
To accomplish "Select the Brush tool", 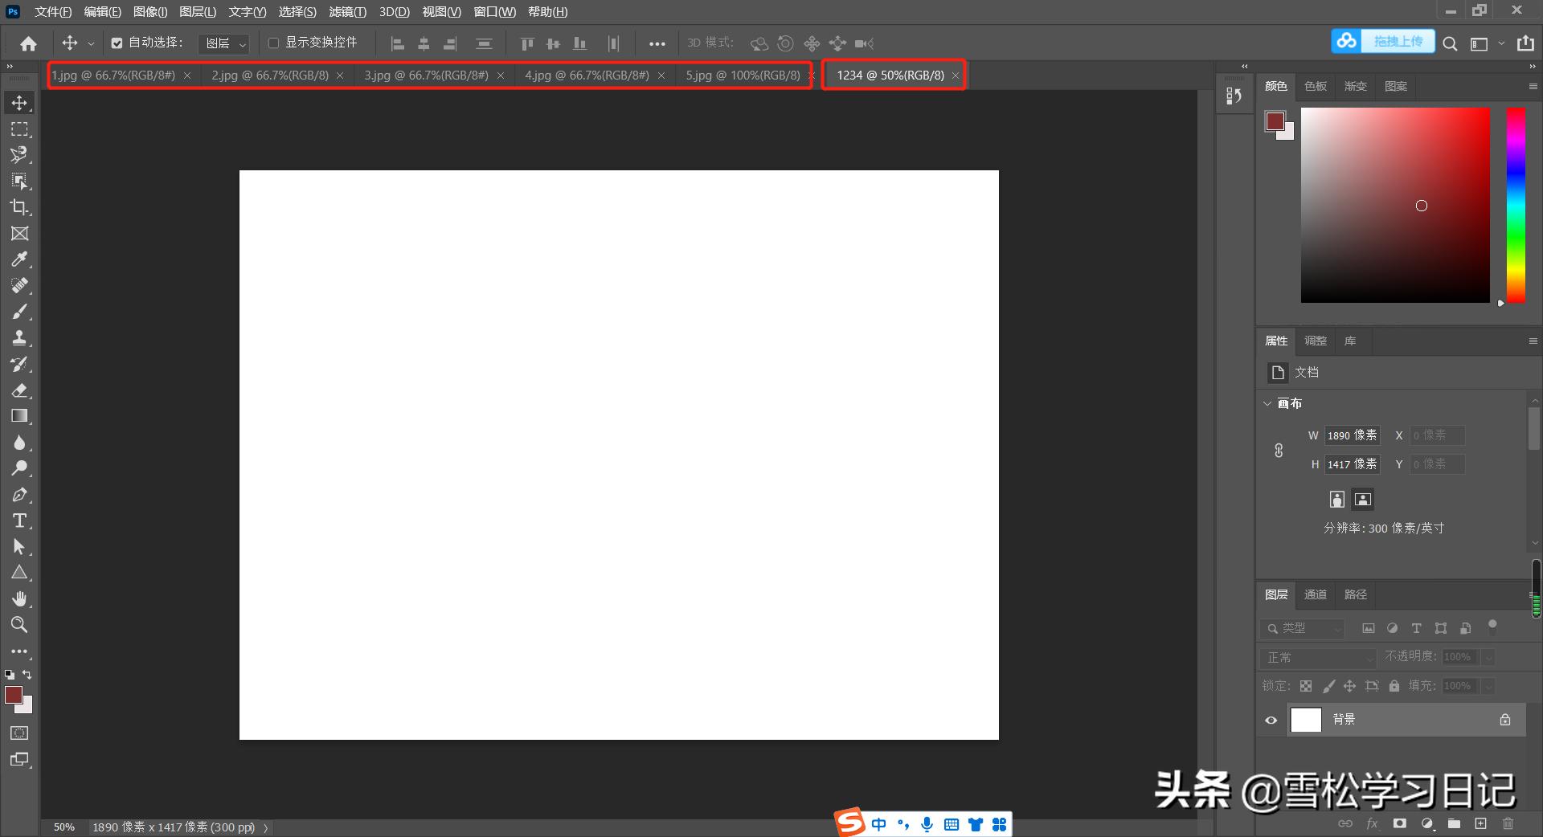I will coord(19,312).
